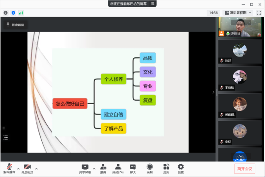Image resolution: width=265 pixels, height=177 pixels.
Task: Start sharing with the 共享屏幕 icon
Action: pos(85,168)
